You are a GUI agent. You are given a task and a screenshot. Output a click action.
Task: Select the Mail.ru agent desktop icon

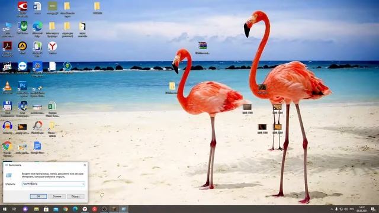tap(37, 69)
